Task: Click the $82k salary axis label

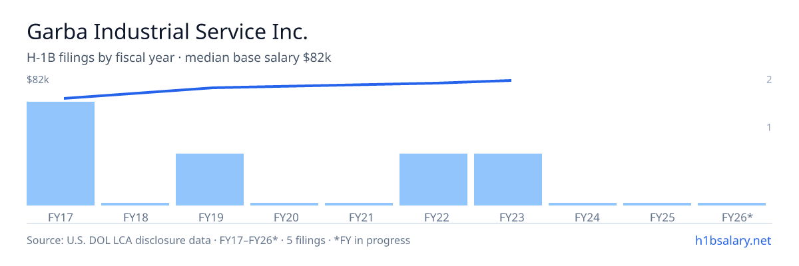Action: [38, 80]
